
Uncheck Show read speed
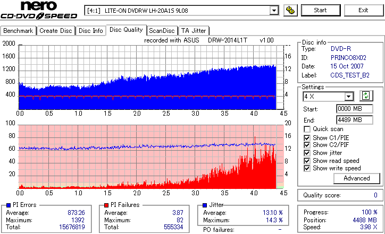coord(307,161)
